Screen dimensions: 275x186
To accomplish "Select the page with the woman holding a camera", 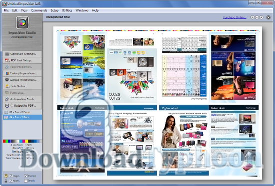I will (184, 140).
